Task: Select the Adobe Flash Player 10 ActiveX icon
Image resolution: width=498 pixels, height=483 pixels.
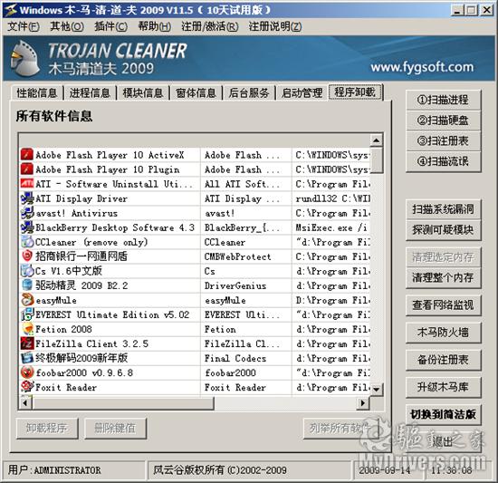Action: coord(27,155)
